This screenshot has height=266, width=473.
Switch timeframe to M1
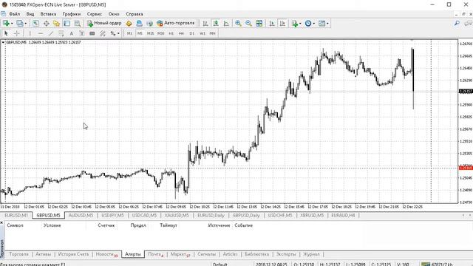129,33
